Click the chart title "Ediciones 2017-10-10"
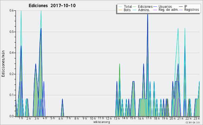 (x=52, y=6)
